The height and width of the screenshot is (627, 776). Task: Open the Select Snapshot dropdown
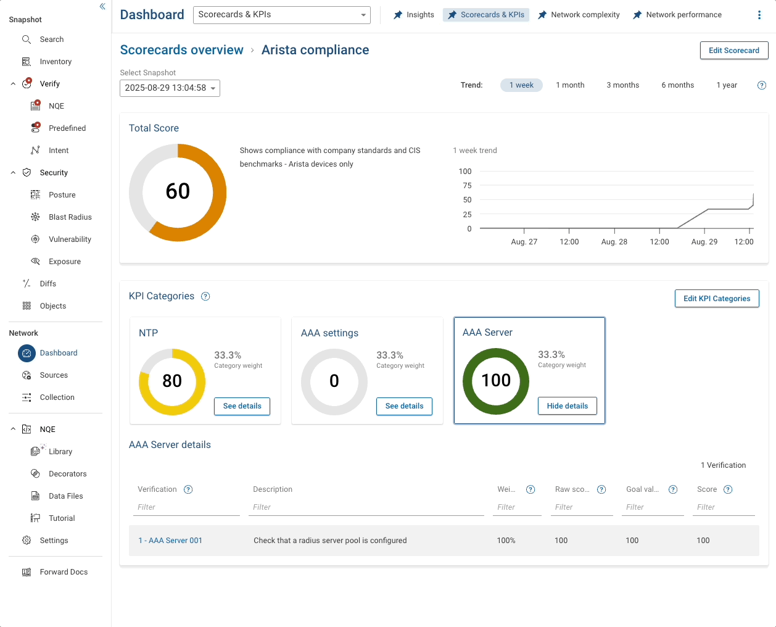[x=170, y=88]
